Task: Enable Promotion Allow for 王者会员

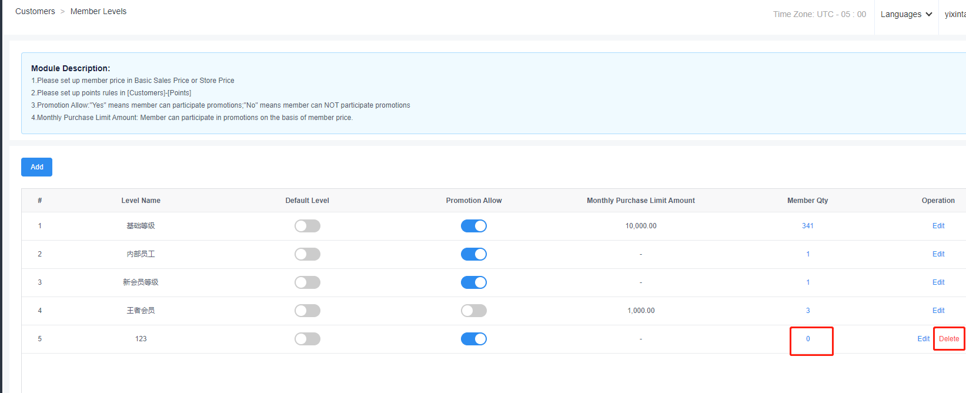Action: click(473, 311)
